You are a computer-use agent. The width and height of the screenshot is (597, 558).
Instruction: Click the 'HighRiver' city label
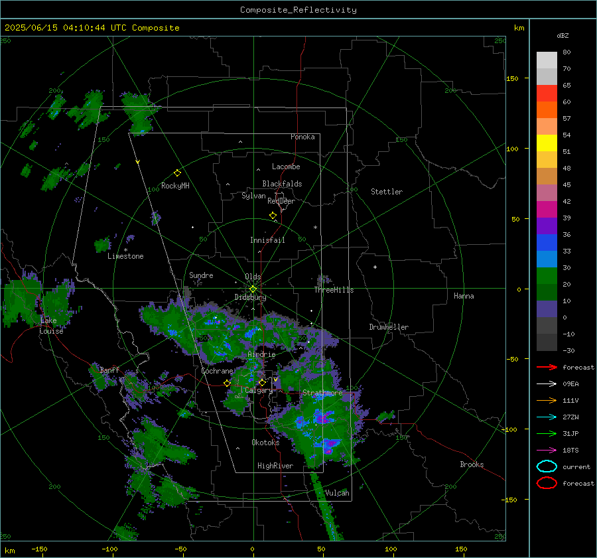275,466
